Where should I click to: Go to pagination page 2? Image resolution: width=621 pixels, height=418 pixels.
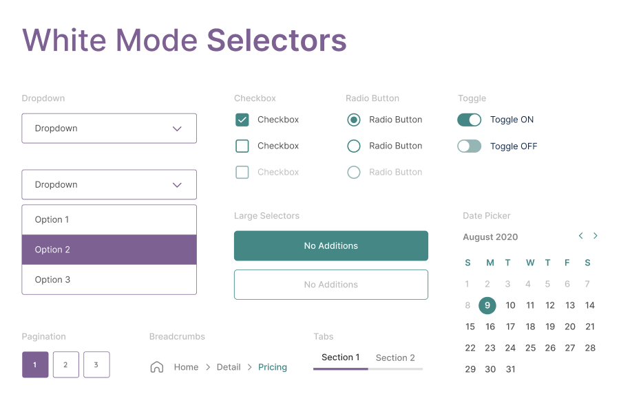(x=65, y=364)
